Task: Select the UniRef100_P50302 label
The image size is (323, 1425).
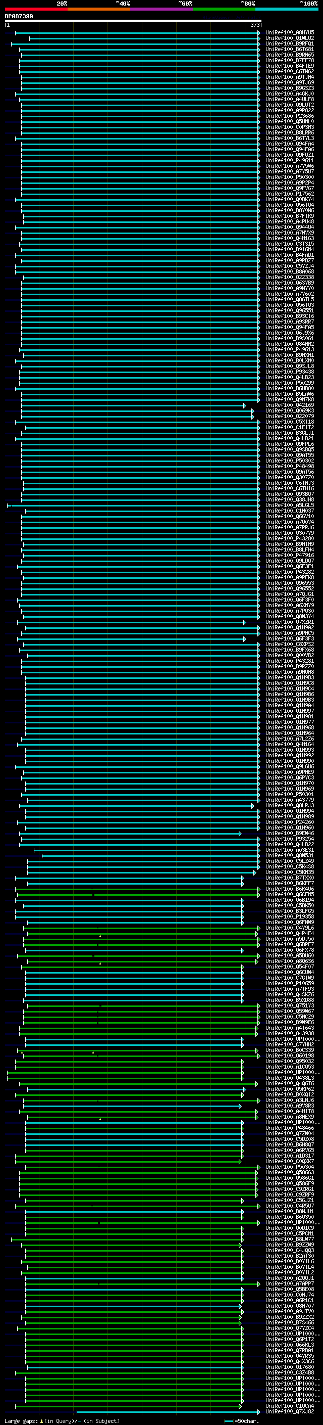Action: (x=289, y=461)
